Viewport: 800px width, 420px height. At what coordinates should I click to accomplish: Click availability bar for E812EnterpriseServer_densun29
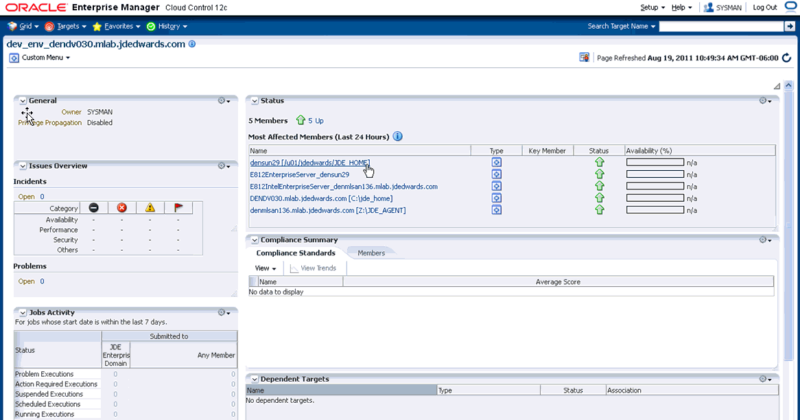[x=655, y=174]
